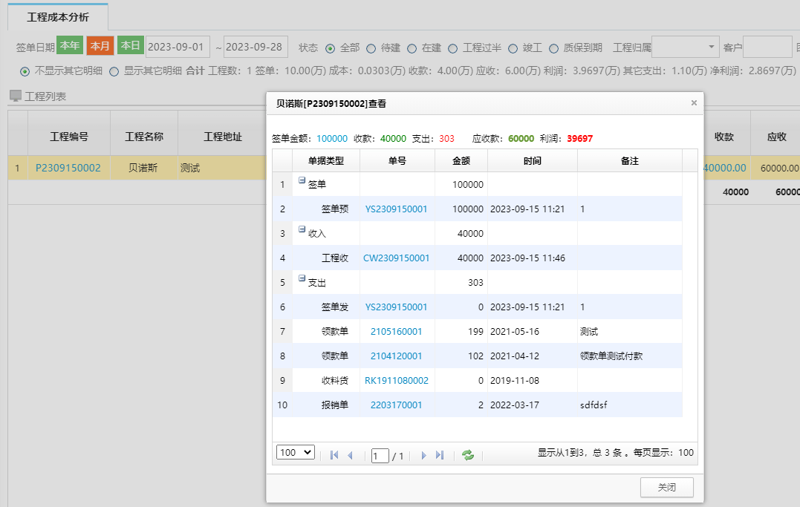The width and height of the screenshot is (800, 507).
Task: Choose the 竣工 status radio button
Action: pyautogui.click(x=513, y=45)
